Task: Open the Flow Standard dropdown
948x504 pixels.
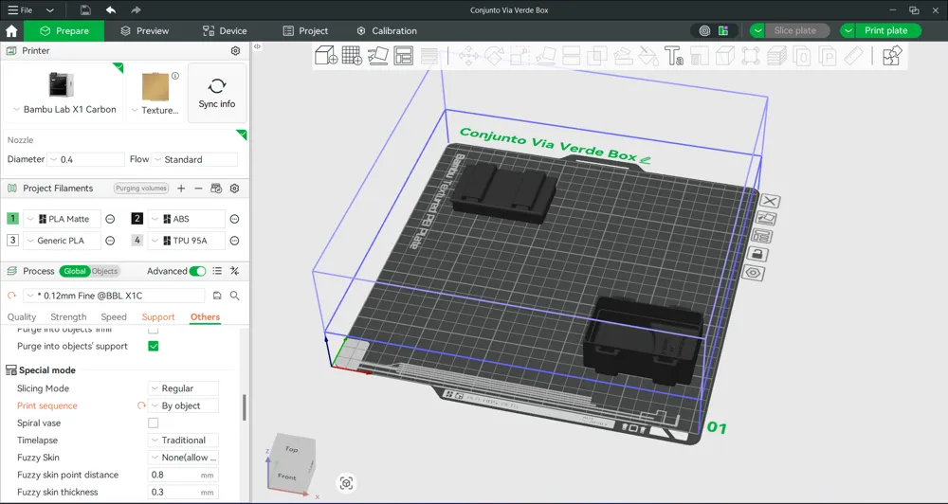Action: pos(194,159)
